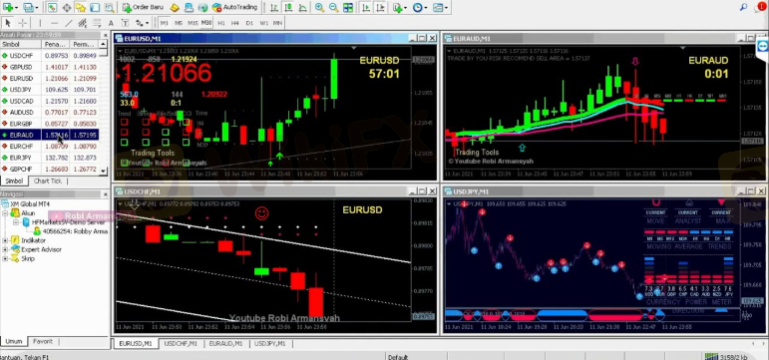Select the crosshair cursor tool
This screenshot has width=769, height=360.
point(23,23)
